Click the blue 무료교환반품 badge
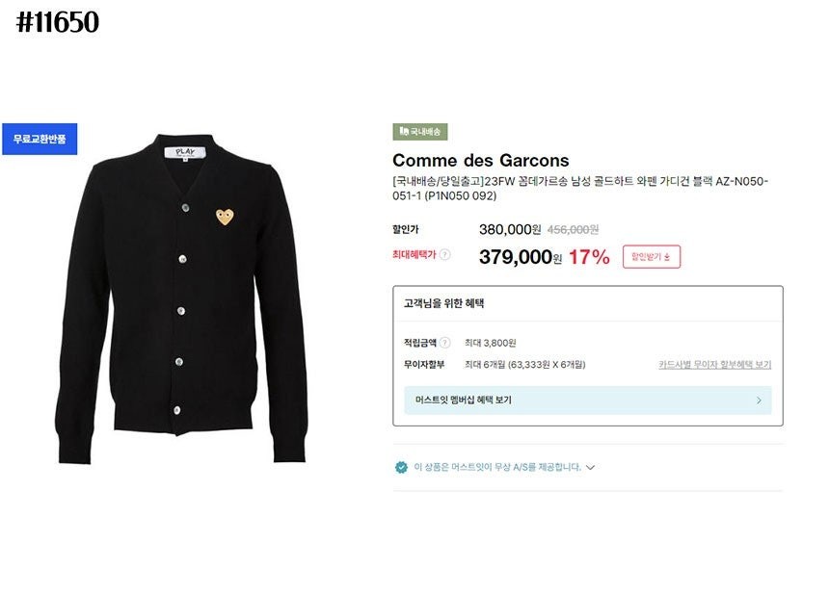The width and height of the screenshot is (829, 594). point(40,139)
